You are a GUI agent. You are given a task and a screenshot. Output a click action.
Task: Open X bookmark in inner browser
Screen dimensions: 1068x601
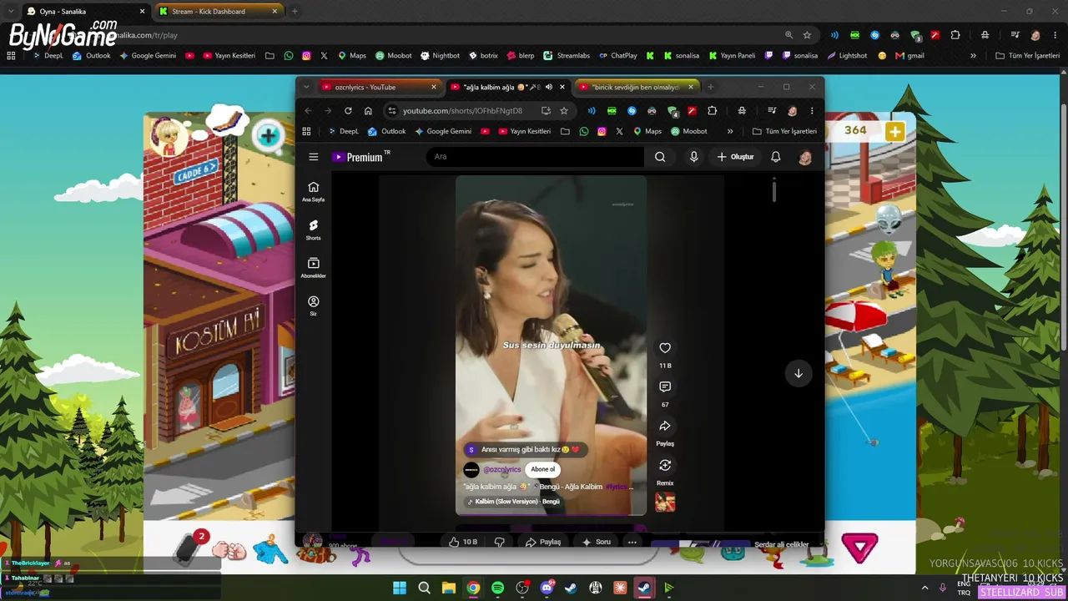point(619,131)
